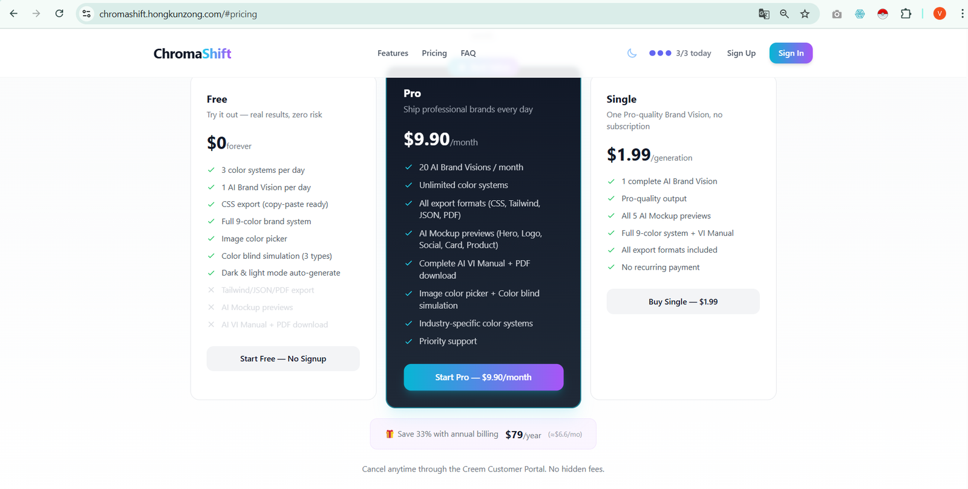The image size is (968, 489).
Task: Click the Sign In button
Action: click(x=791, y=53)
